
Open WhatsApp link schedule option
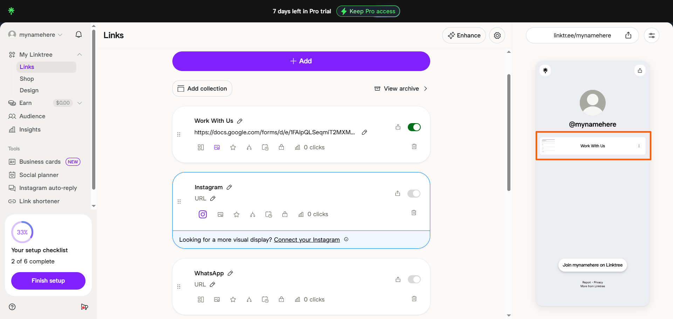265,299
